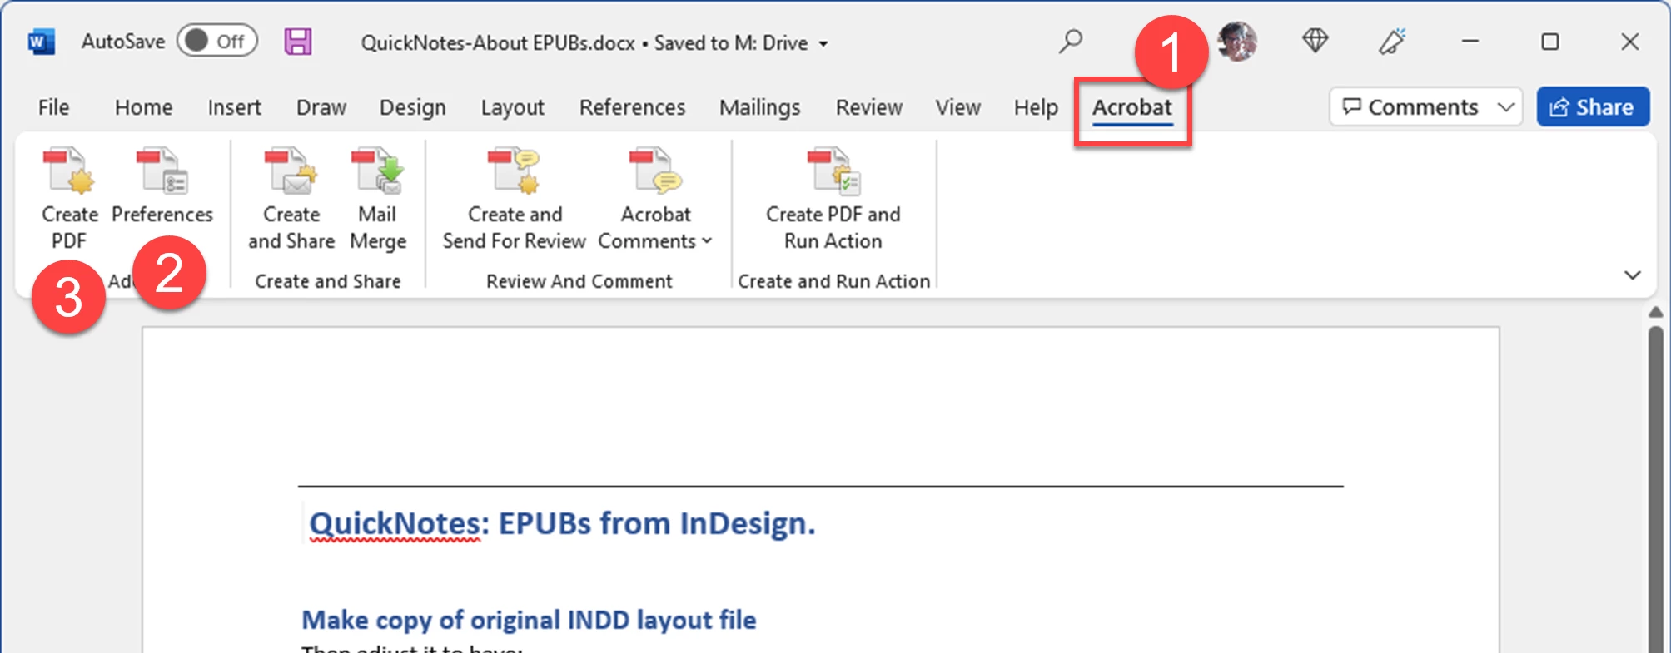Click Create and Send For Review
This screenshot has height=653, width=1671.
tap(515, 200)
